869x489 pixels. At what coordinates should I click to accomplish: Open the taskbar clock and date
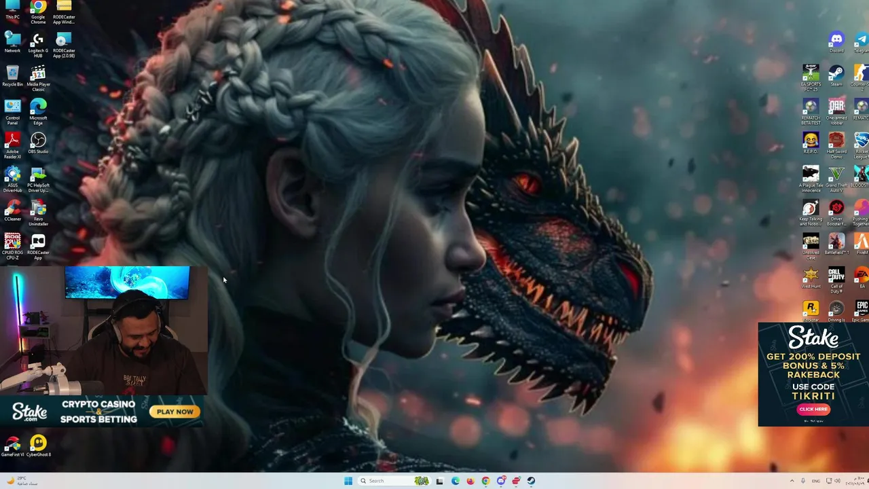[854, 481]
